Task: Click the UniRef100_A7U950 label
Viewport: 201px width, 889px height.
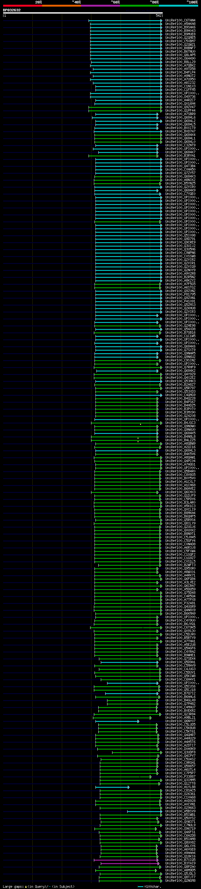Action: [x=180, y=79]
